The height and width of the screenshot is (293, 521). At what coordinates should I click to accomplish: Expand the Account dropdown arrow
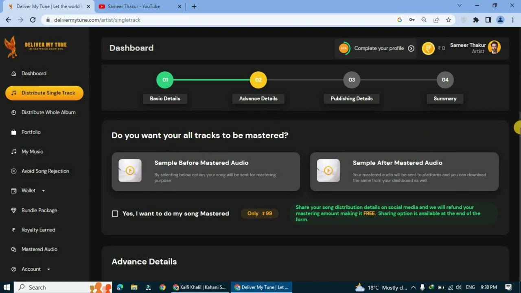point(48,269)
